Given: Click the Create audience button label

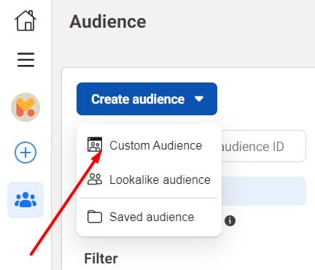Looking at the screenshot, I should tap(138, 99).
